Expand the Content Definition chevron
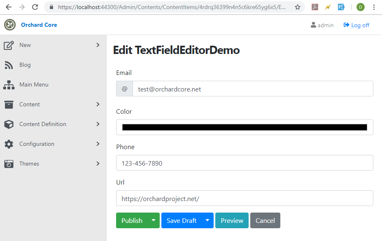Image resolution: width=382 pixels, height=241 pixels. tap(98, 124)
